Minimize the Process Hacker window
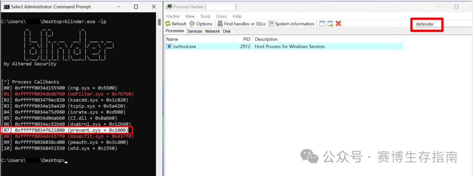The height and width of the screenshot is (176, 473). click(440, 7)
